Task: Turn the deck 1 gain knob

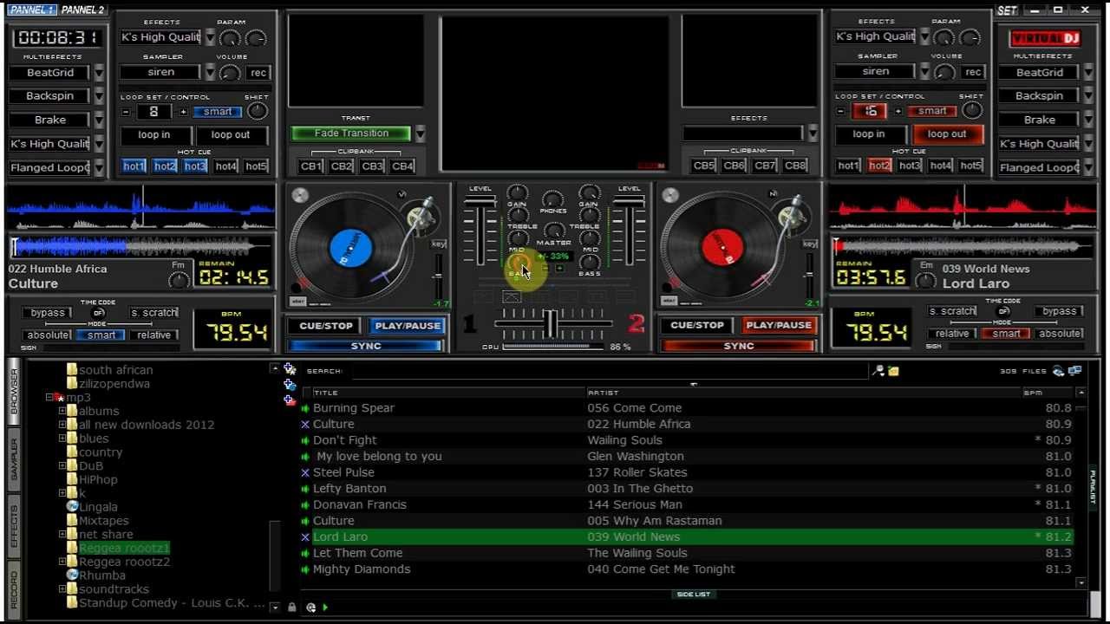Action: coord(517,192)
